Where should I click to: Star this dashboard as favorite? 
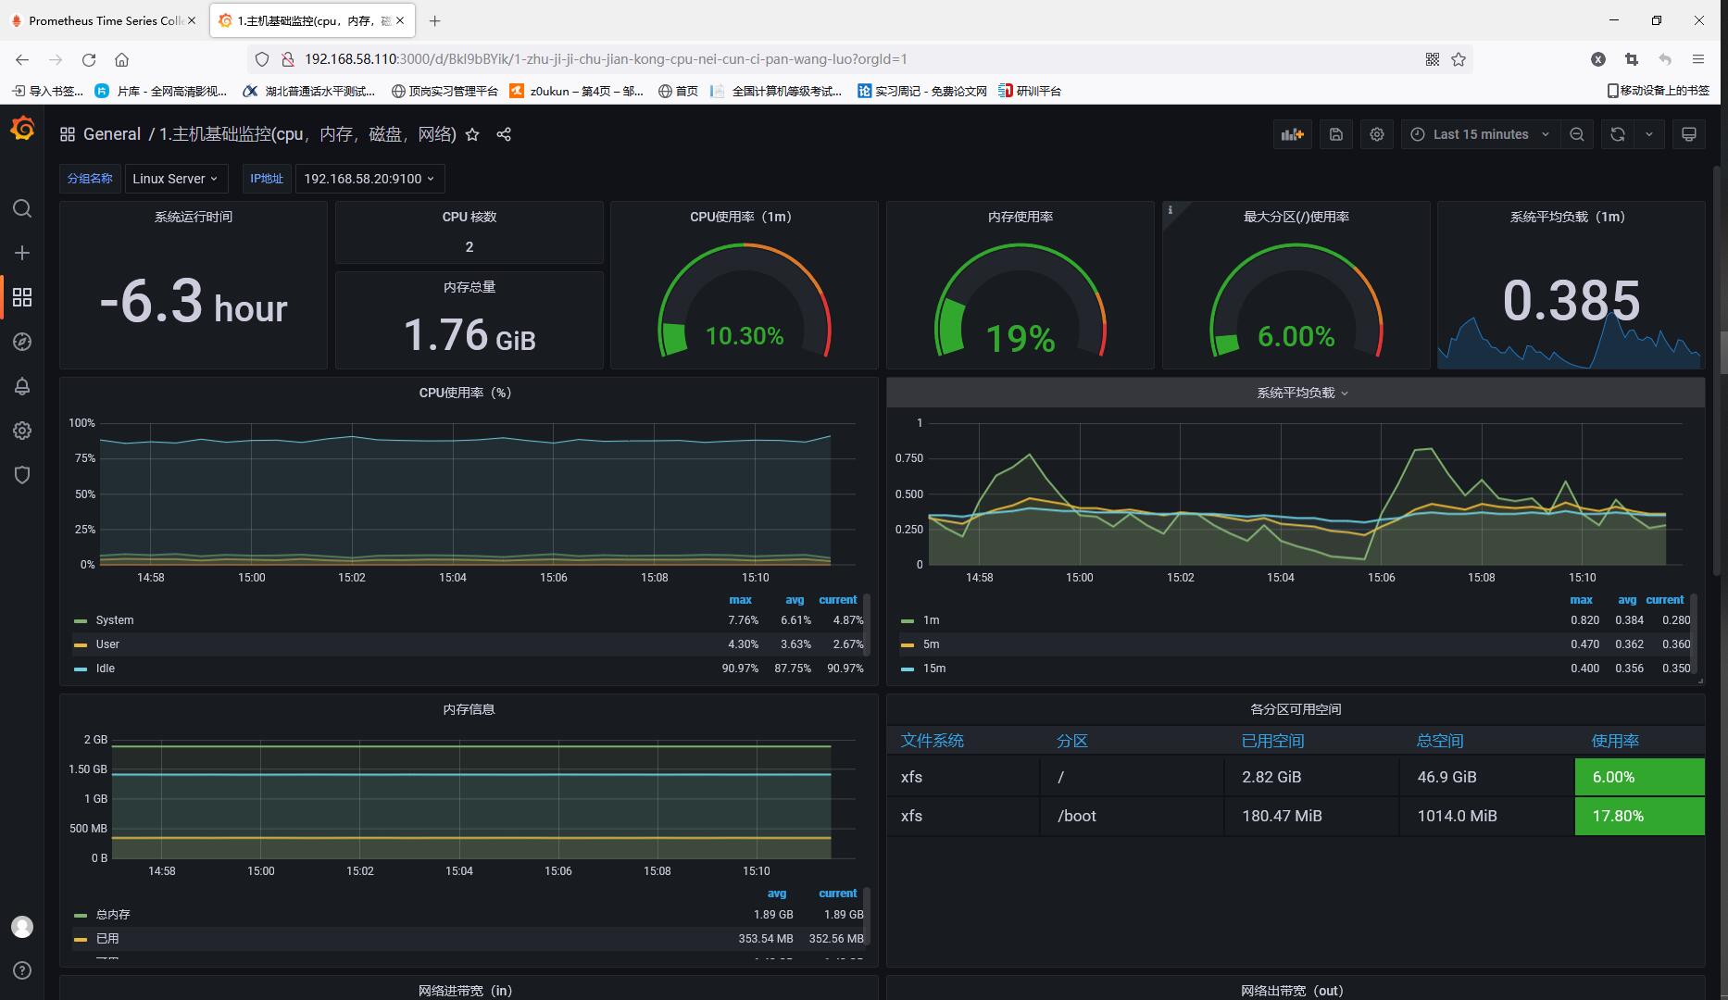pos(472,134)
